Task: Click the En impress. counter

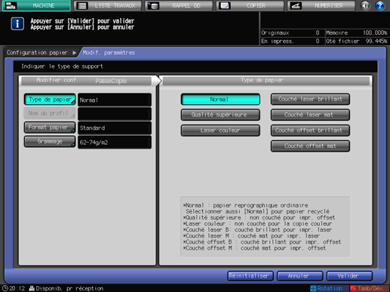Action: (x=290, y=41)
